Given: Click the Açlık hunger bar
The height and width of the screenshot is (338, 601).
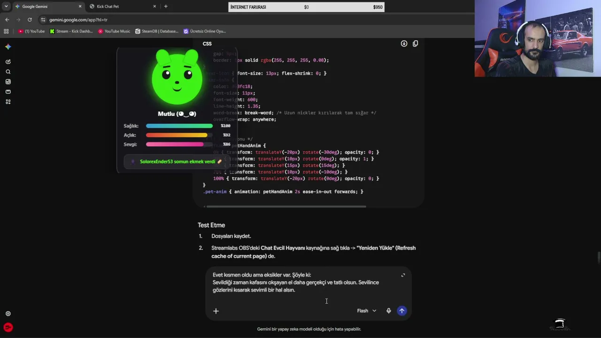Looking at the screenshot, I should pos(179,135).
